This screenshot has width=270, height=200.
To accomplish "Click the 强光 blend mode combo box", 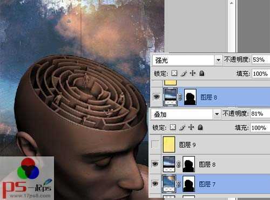I will 187,60.
